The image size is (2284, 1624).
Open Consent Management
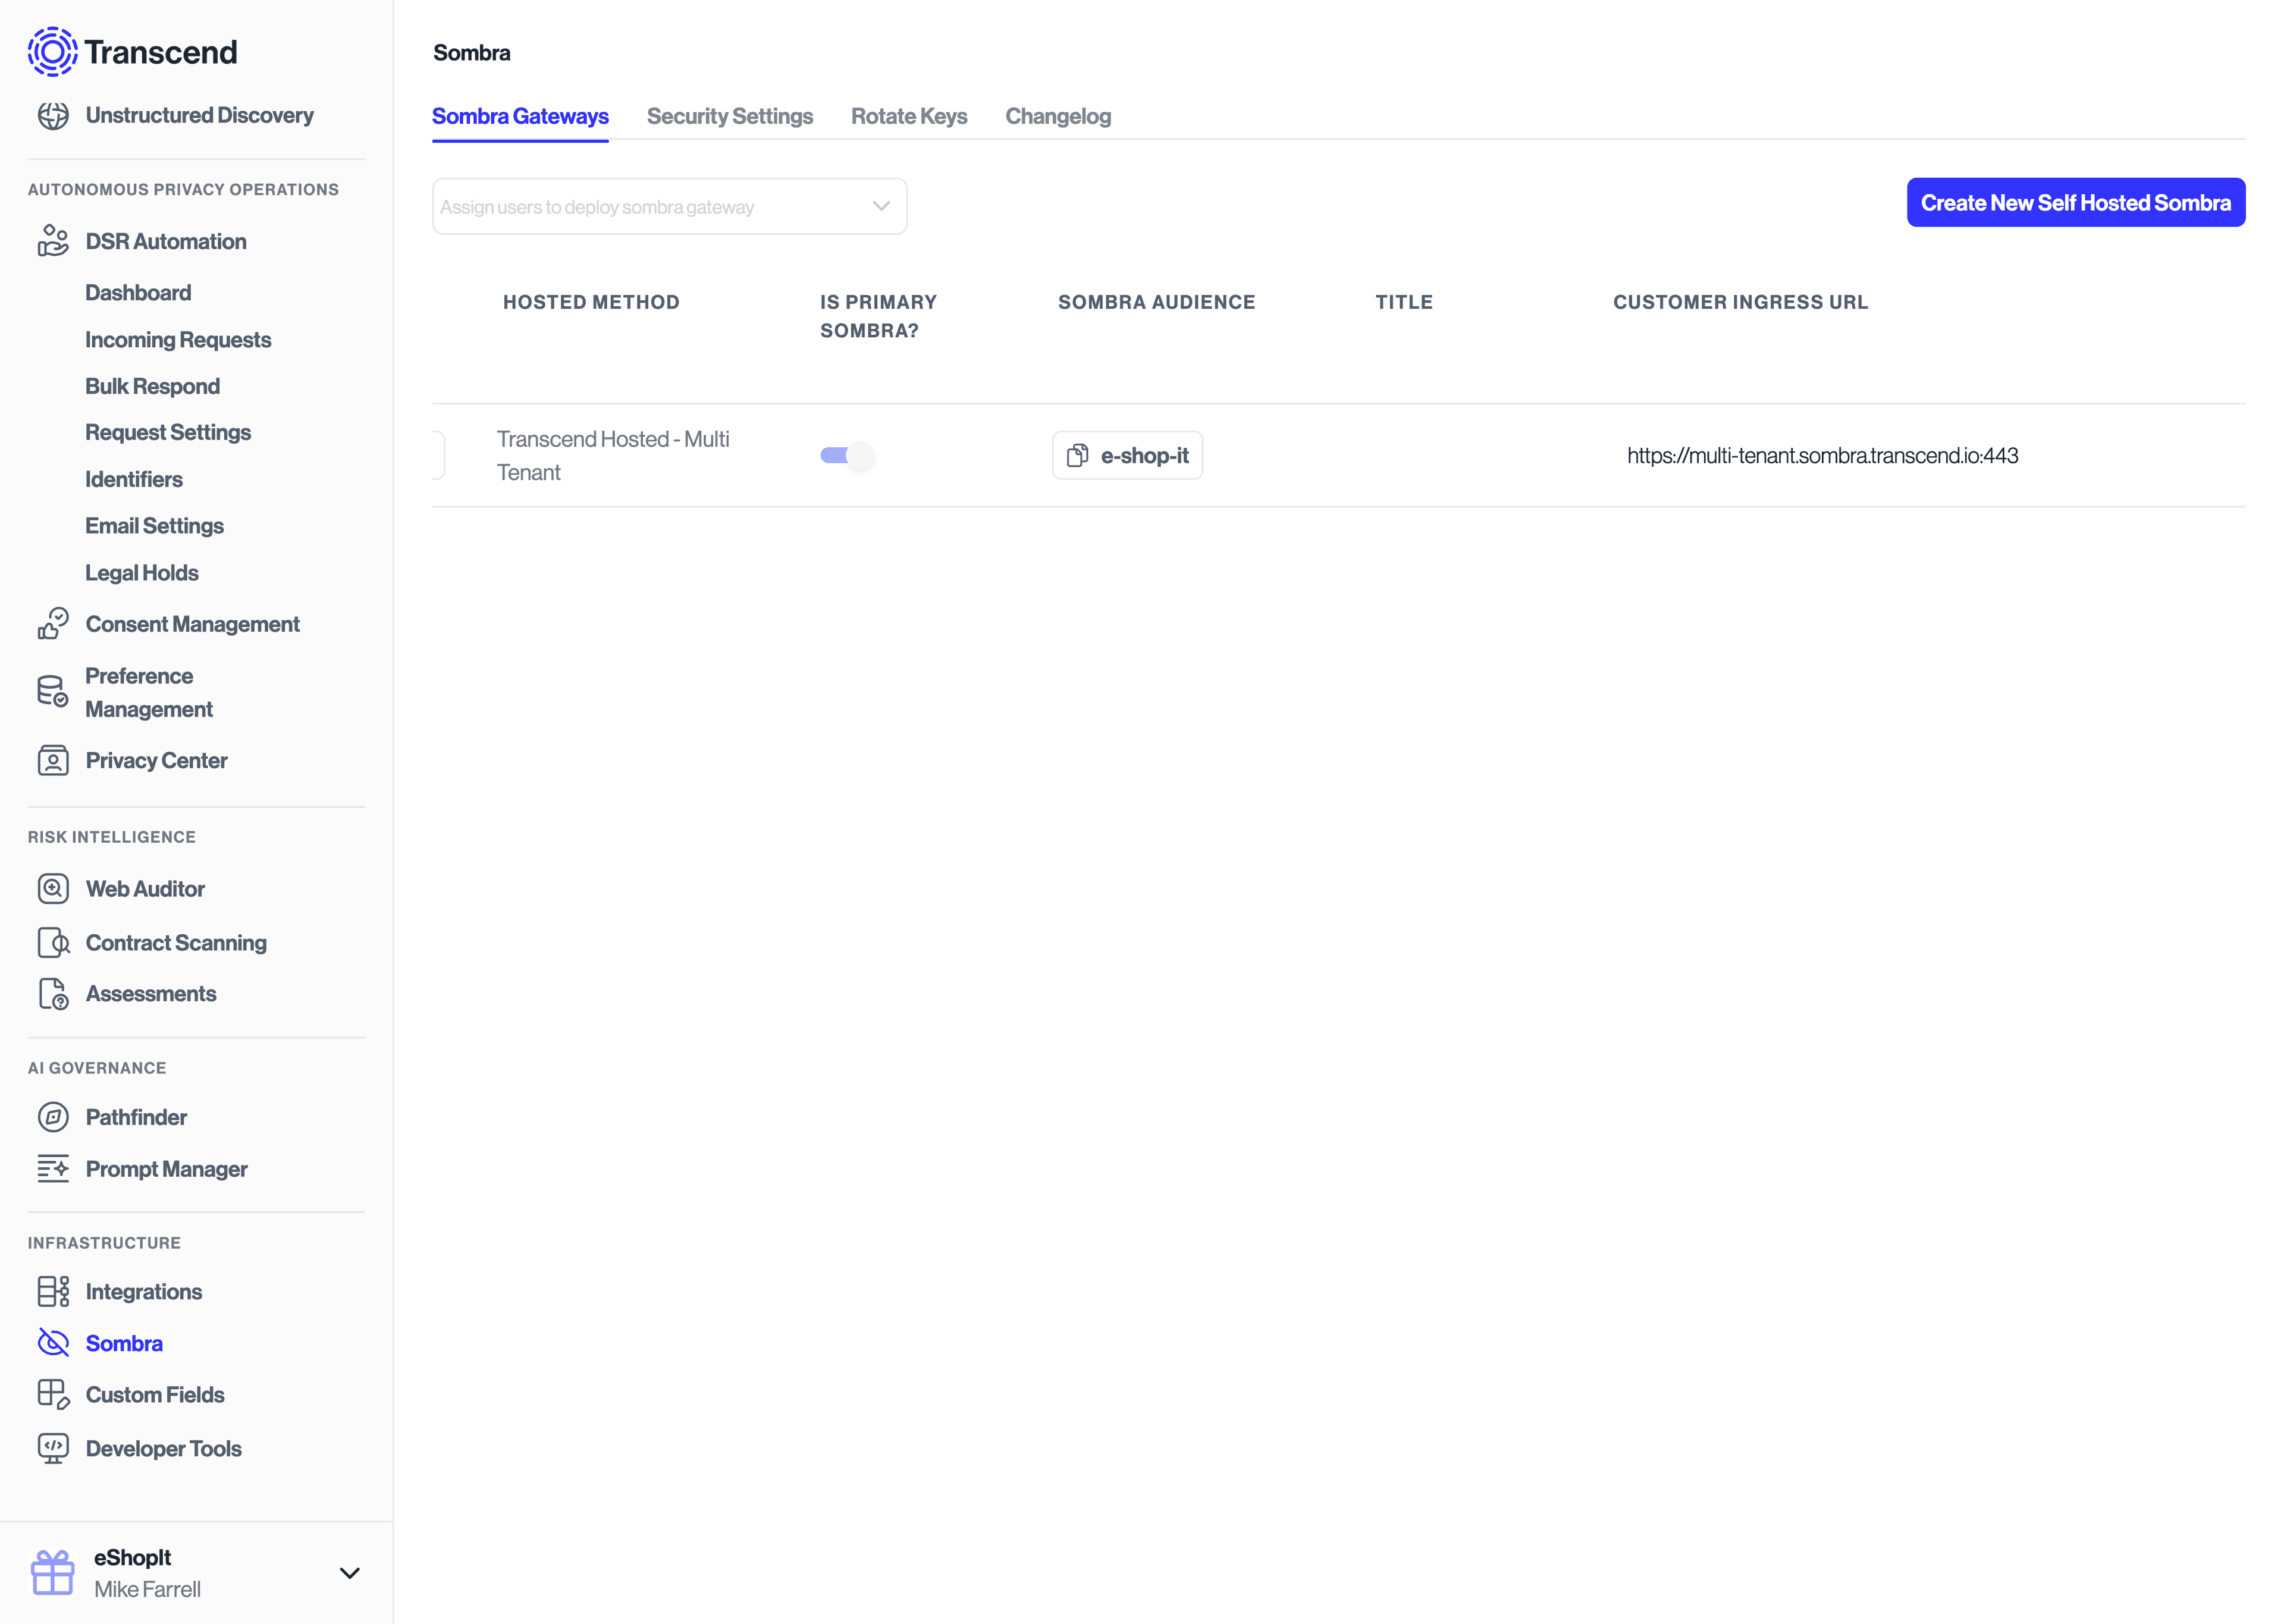click(x=192, y=624)
